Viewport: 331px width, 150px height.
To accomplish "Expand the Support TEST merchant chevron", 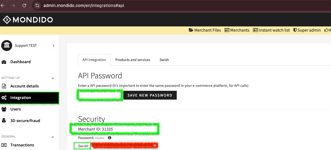I will tap(53, 46).
